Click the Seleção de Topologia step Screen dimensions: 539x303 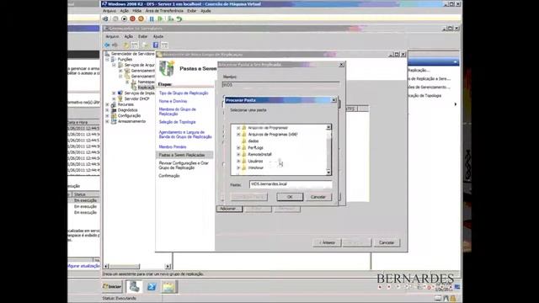click(177, 122)
